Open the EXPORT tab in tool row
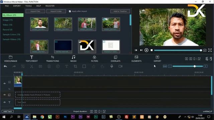This screenshot has height=120, width=214. [157, 59]
